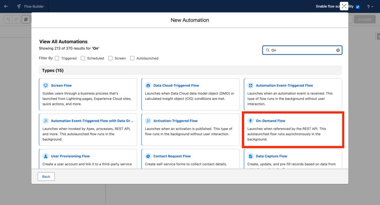Click the Data Cloud-Triggered Flow icon
The width and height of the screenshot is (380, 205).
tap(148, 85)
